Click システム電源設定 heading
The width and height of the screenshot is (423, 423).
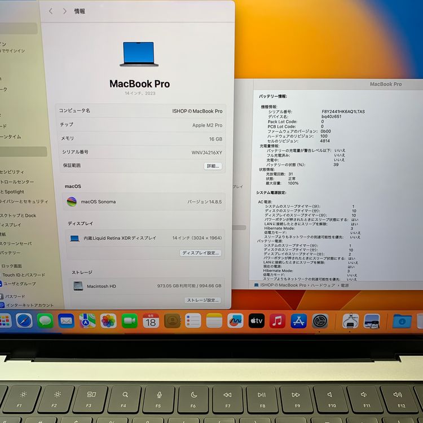271,193
